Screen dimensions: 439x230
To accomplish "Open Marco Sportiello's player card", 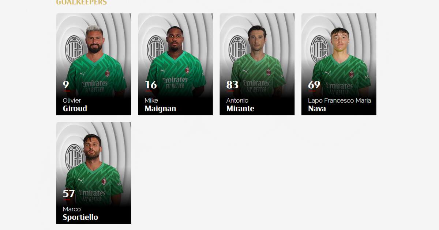I will tap(94, 173).
